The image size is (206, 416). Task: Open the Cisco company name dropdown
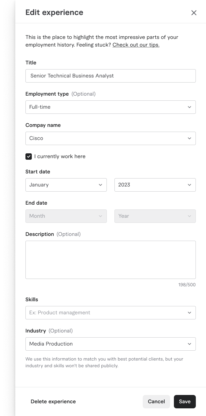pyautogui.click(x=111, y=138)
